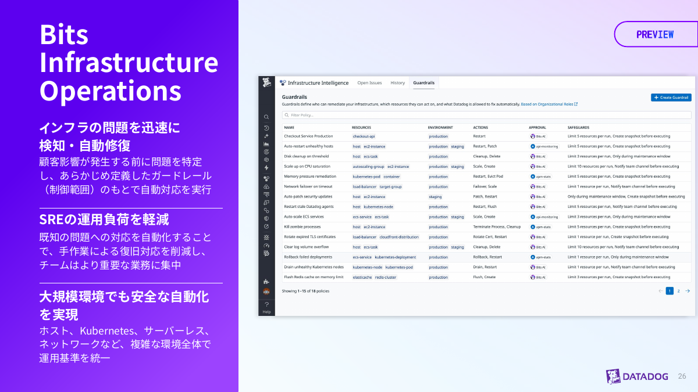The height and width of the screenshot is (392, 698).
Task: Click the hexagon cube sidebar icon
Action: pyautogui.click(x=266, y=159)
